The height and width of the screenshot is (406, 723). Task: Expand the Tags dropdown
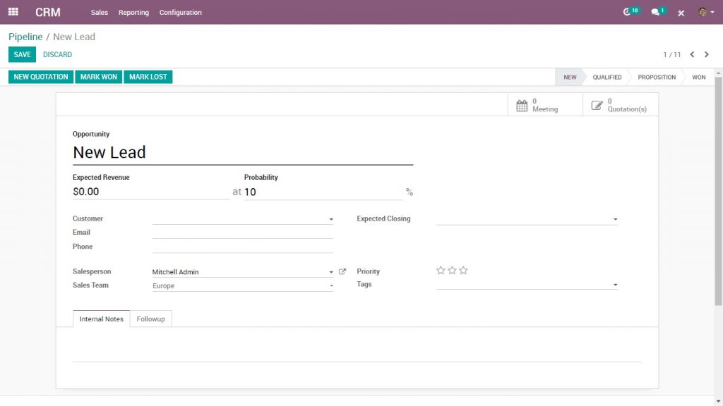613,284
